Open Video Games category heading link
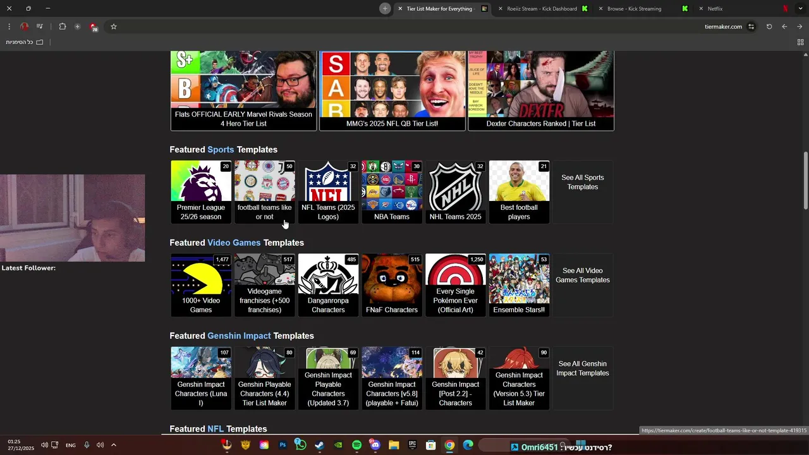Image resolution: width=809 pixels, height=455 pixels. (234, 243)
